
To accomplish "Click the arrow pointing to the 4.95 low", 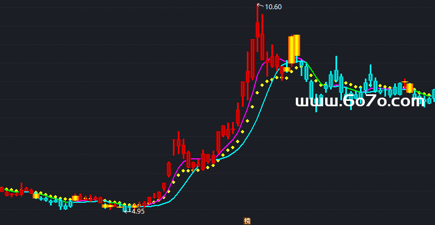I will [x=127, y=211].
